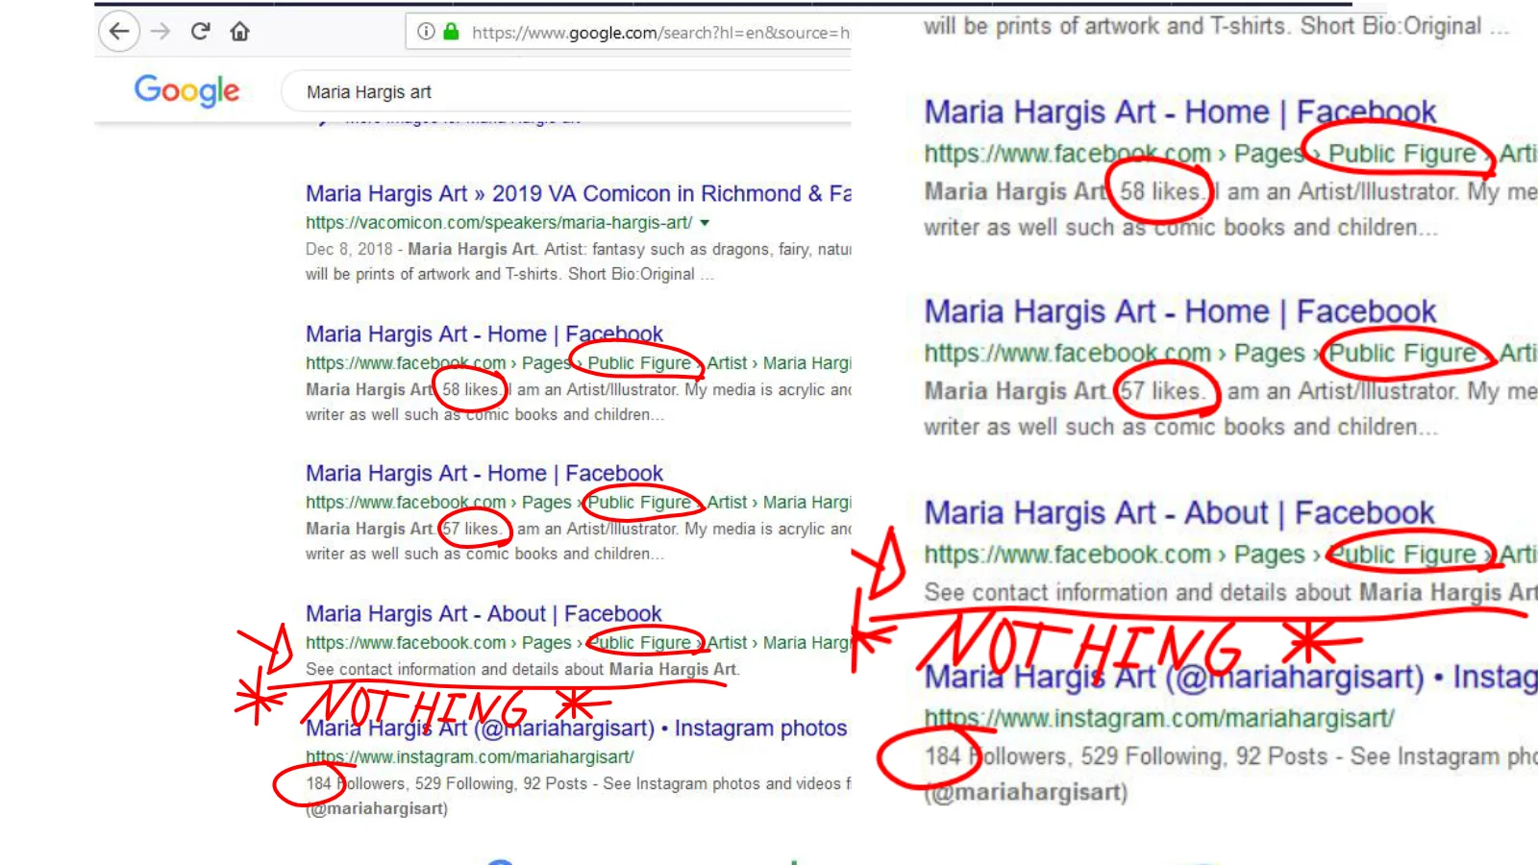
Task: Go back with the browser back arrow
Action: click(x=119, y=32)
